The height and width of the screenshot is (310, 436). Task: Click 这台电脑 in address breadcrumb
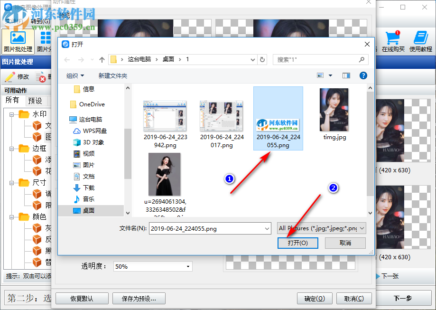[x=139, y=59]
